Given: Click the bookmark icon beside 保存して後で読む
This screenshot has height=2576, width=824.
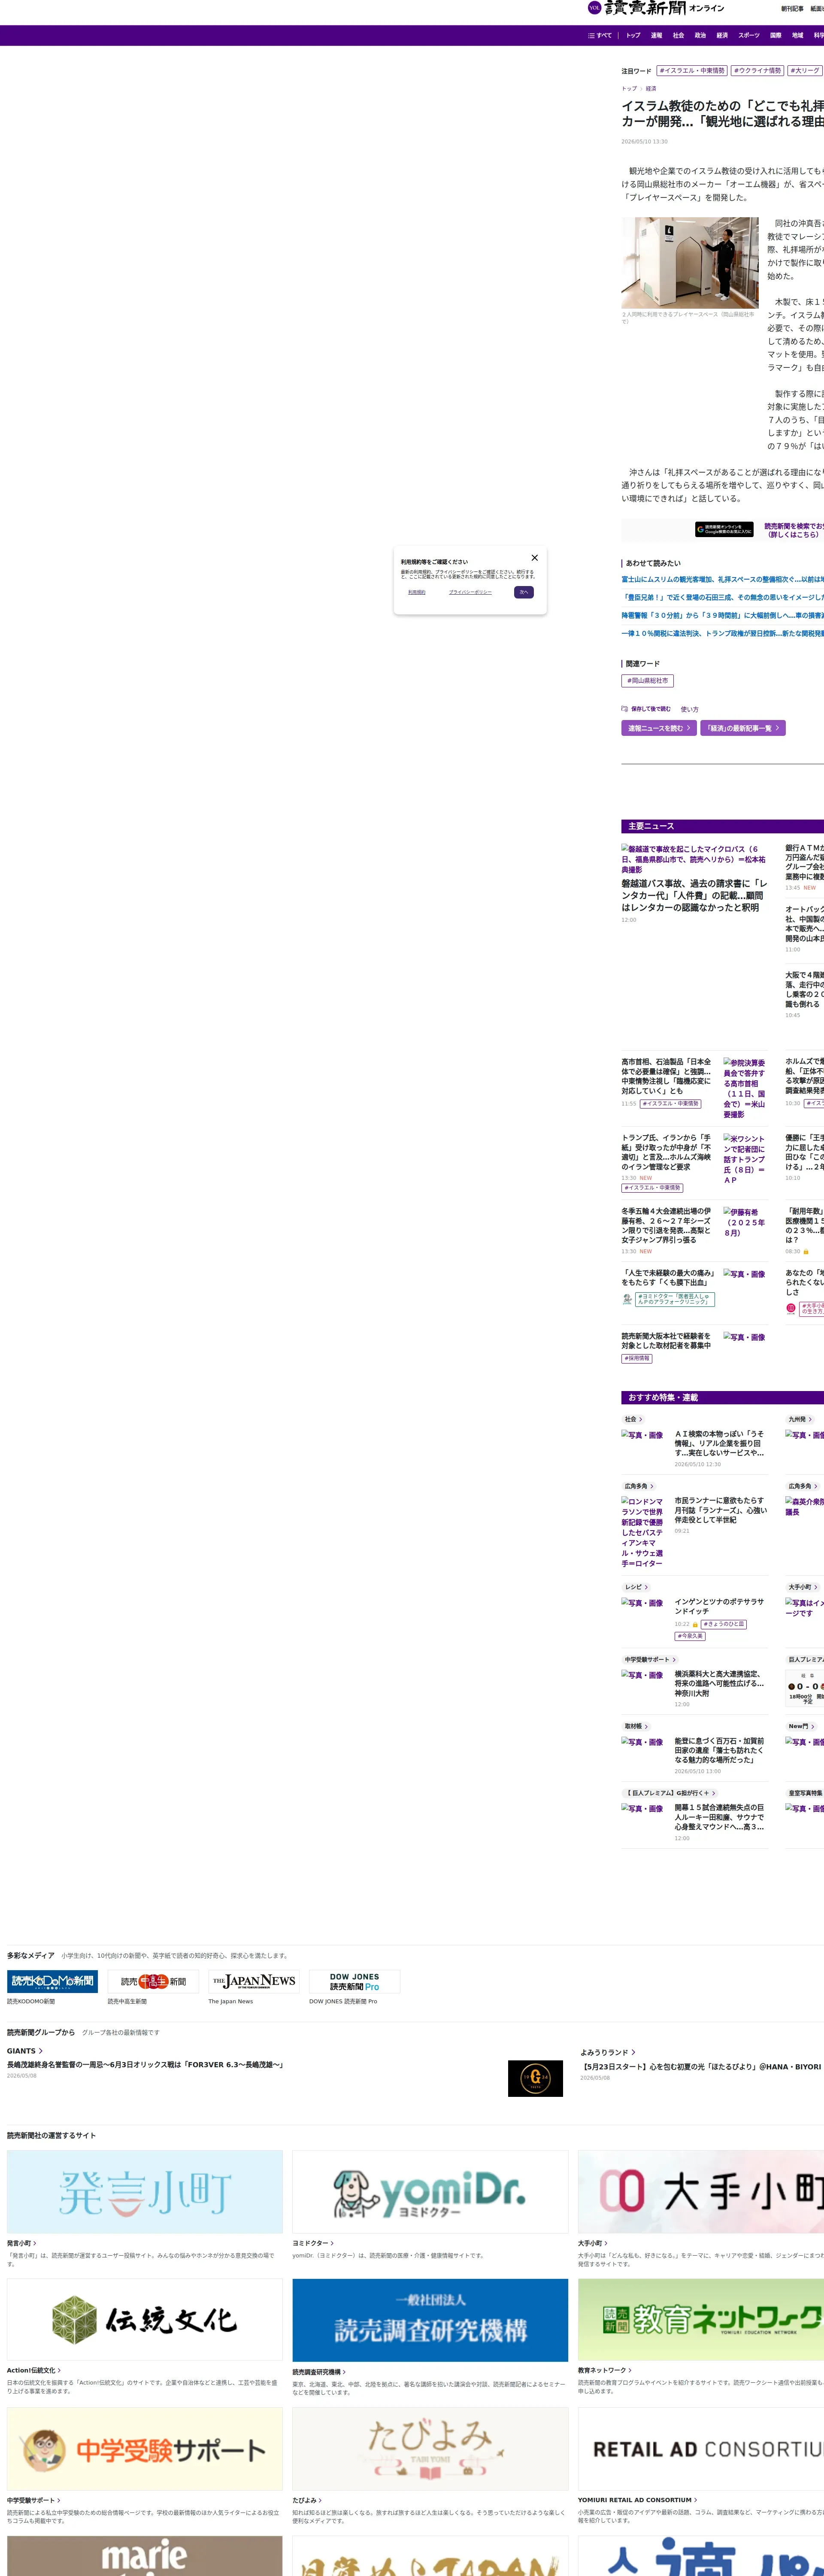Looking at the screenshot, I should (625, 709).
